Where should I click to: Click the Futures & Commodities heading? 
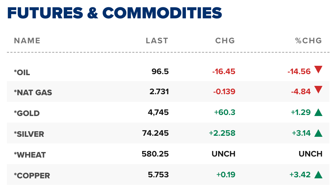click(x=114, y=13)
